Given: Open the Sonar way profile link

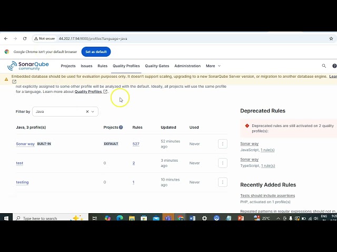Looking at the screenshot, I should [x=25, y=144].
